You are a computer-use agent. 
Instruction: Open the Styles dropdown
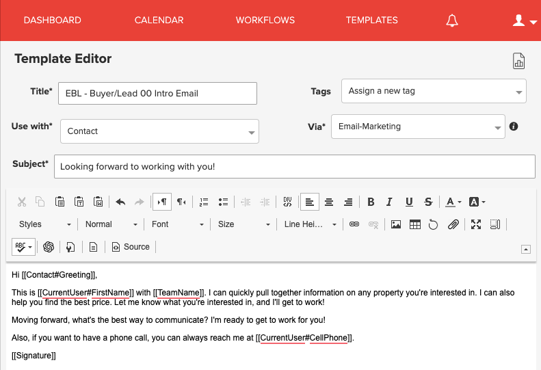(x=45, y=224)
